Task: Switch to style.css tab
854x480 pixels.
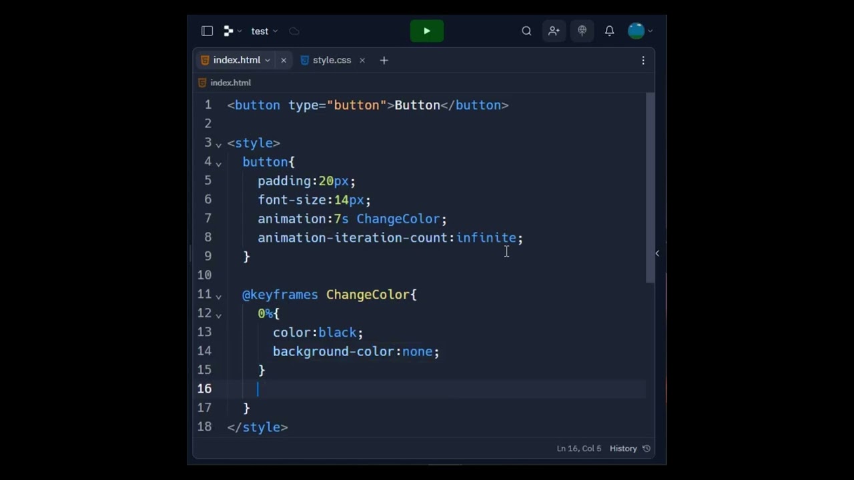Action: [332, 60]
